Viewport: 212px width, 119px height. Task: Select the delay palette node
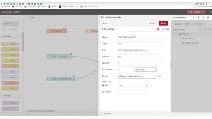pyautogui.click(x=11, y=72)
